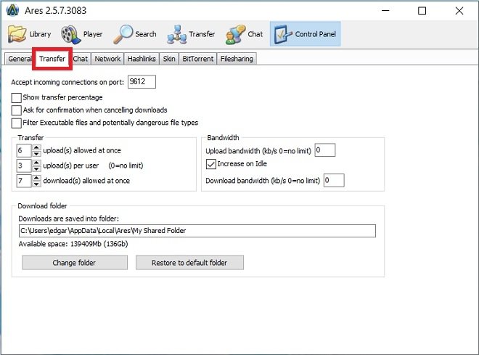Click the Ares logo in title bar
The image size is (479, 355).
pyautogui.click(x=12, y=10)
